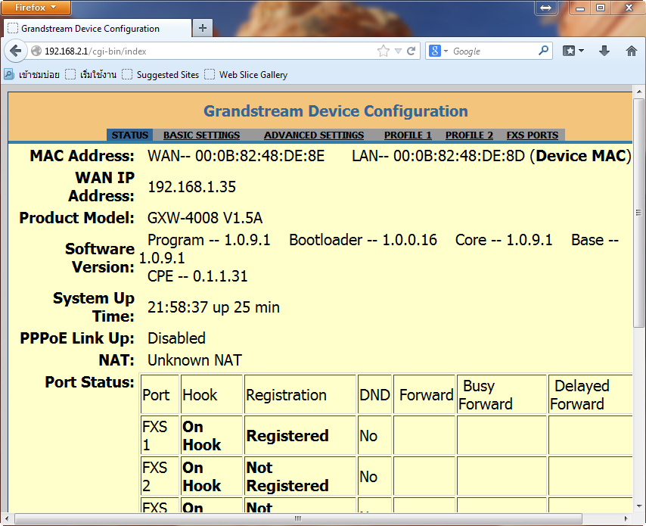Click the product model GXW-4008 V1.5A
The image size is (646, 526).
click(x=205, y=218)
